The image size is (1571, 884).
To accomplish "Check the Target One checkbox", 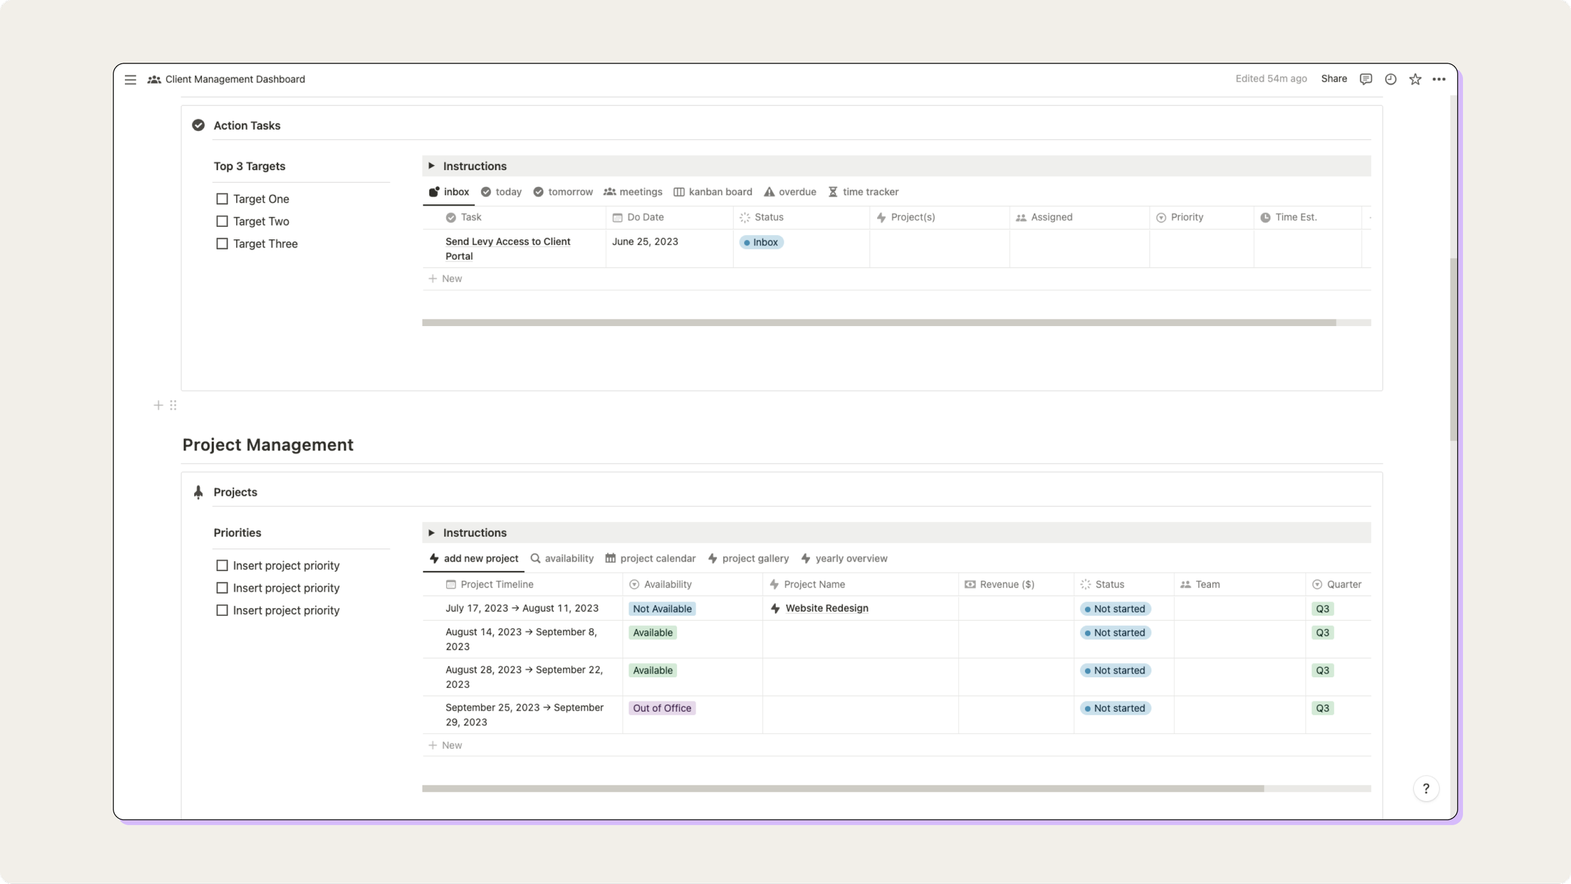I will tap(222, 199).
